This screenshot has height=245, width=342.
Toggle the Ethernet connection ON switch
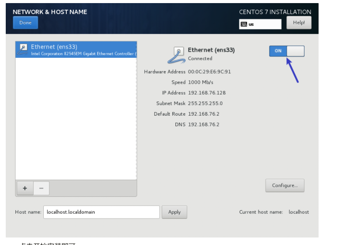coord(286,51)
